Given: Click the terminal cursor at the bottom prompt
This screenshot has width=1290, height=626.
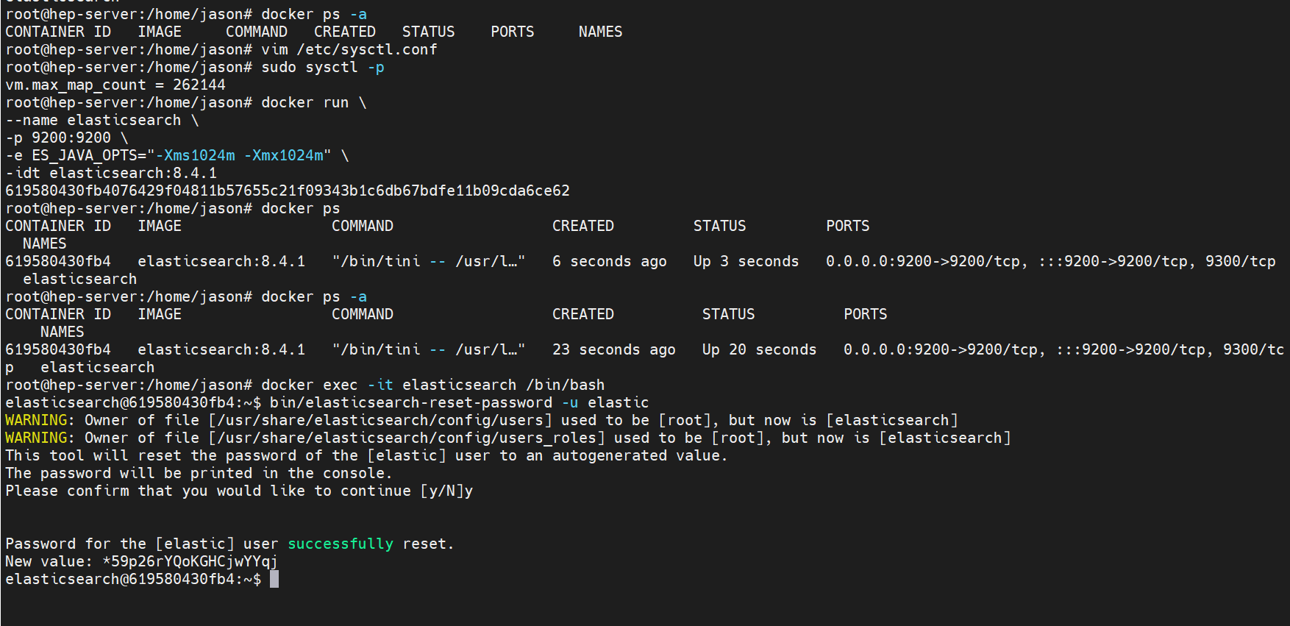Looking at the screenshot, I should 274,579.
